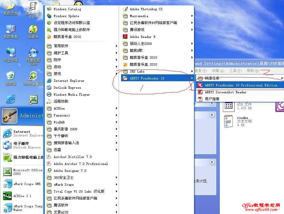Launch eMark Scape Template Maker
Viewport: 284px width, 214px height.
[x=23, y=208]
